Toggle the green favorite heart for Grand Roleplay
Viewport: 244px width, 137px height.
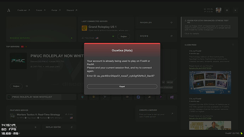point(113,36)
